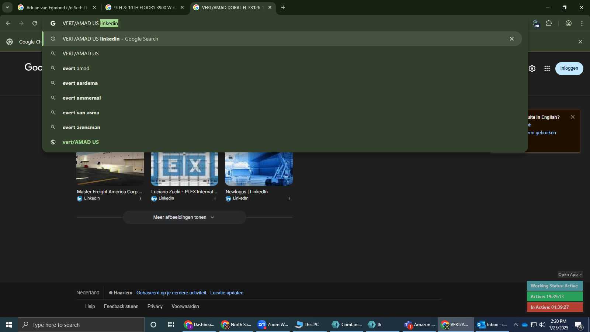Open the Master Freight America Corp thumbnail
The image size is (590, 332).
[x=110, y=169]
